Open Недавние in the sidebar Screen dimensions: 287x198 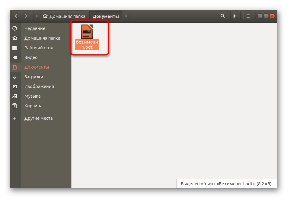[x=35, y=28]
